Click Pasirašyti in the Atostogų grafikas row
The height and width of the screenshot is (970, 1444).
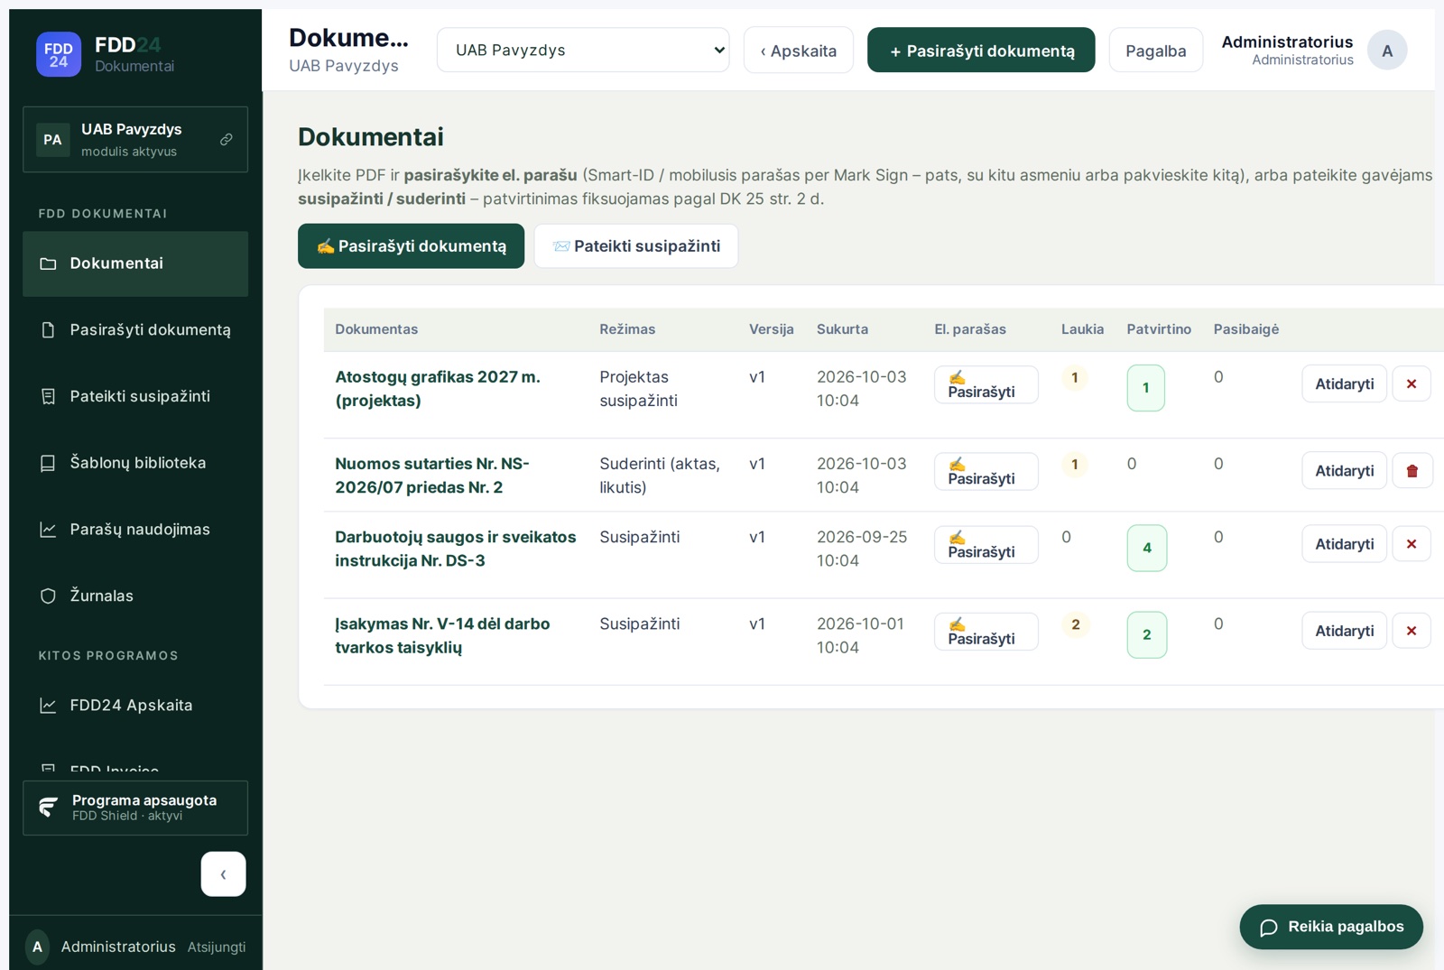coord(986,384)
